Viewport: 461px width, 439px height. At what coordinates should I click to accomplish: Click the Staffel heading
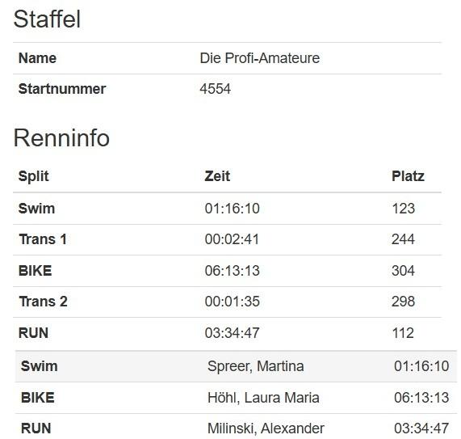click(47, 19)
